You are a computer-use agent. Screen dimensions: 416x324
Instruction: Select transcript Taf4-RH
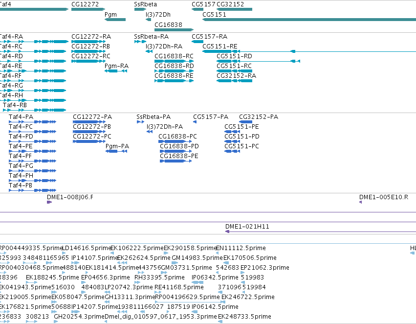tap(33, 100)
